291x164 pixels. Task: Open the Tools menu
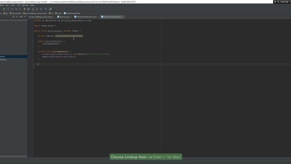point(13,5)
